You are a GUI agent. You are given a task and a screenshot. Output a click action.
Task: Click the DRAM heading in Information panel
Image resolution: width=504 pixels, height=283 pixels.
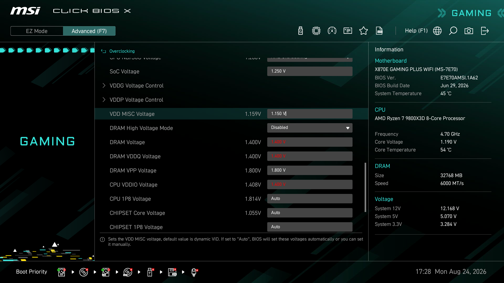tap(382, 166)
